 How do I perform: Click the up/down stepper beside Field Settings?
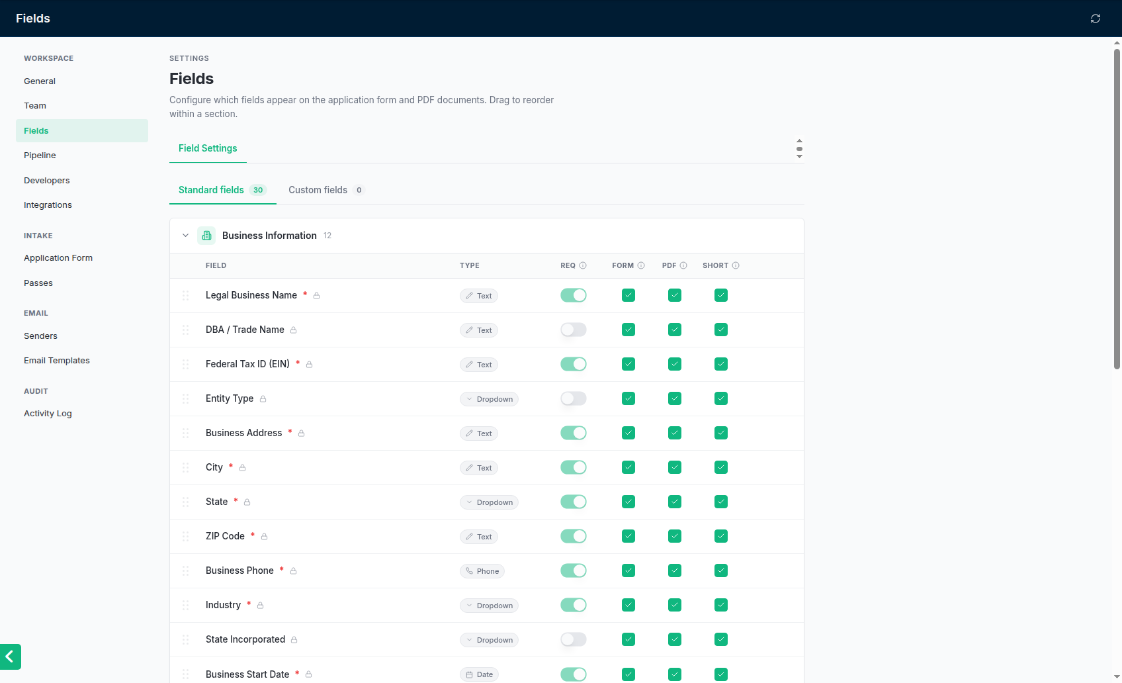click(x=799, y=148)
